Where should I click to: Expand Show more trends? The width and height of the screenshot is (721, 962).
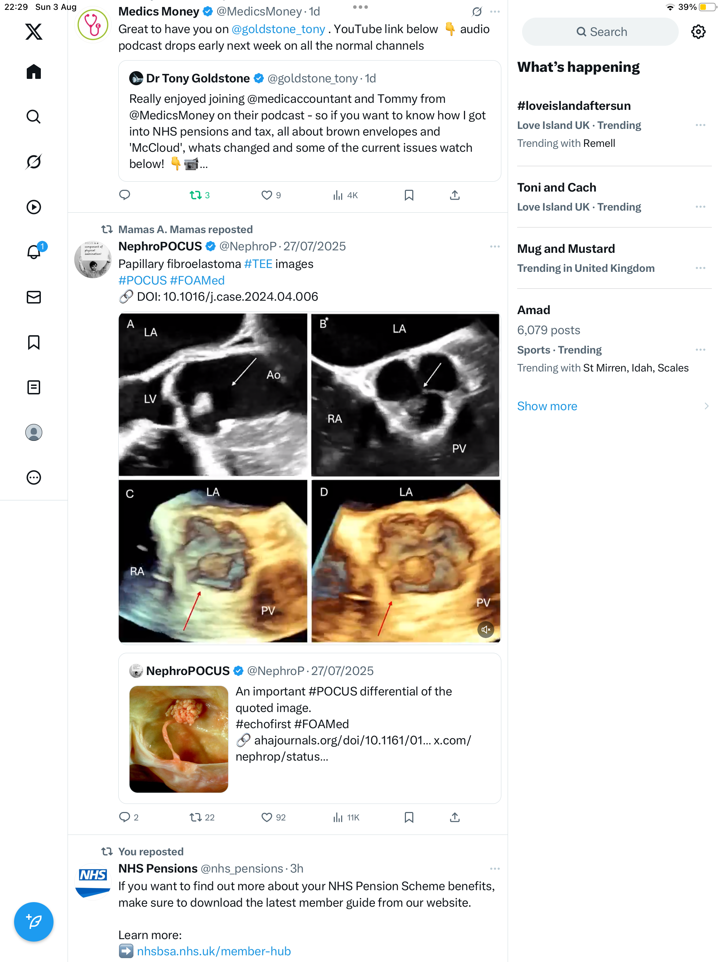click(547, 406)
